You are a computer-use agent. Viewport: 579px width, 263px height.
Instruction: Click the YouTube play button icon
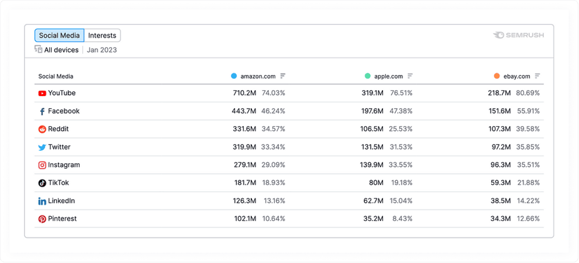click(42, 93)
